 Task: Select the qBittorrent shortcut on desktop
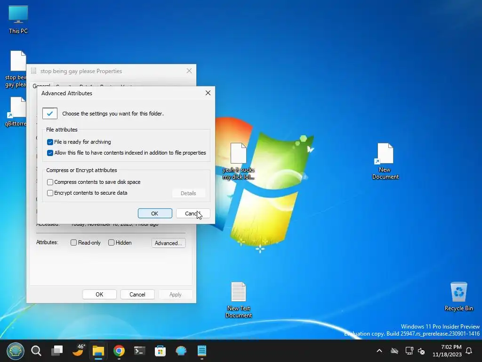pos(16,112)
